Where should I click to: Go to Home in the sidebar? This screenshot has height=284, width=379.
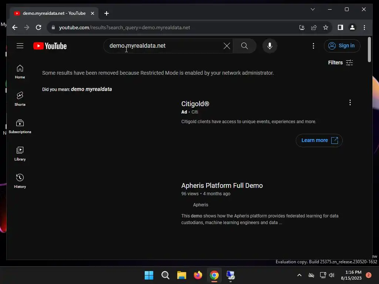click(20, 72)
